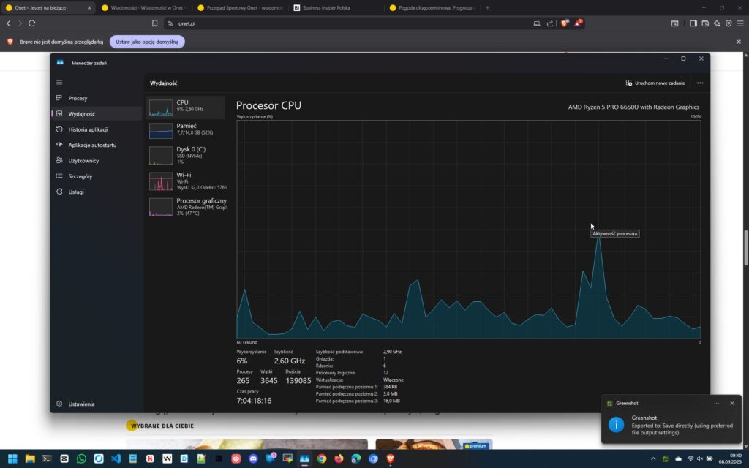Open Task Manager Ustawienia
Image resolution: width=749 pixels, height=468 pixels.
click(81, 404)
